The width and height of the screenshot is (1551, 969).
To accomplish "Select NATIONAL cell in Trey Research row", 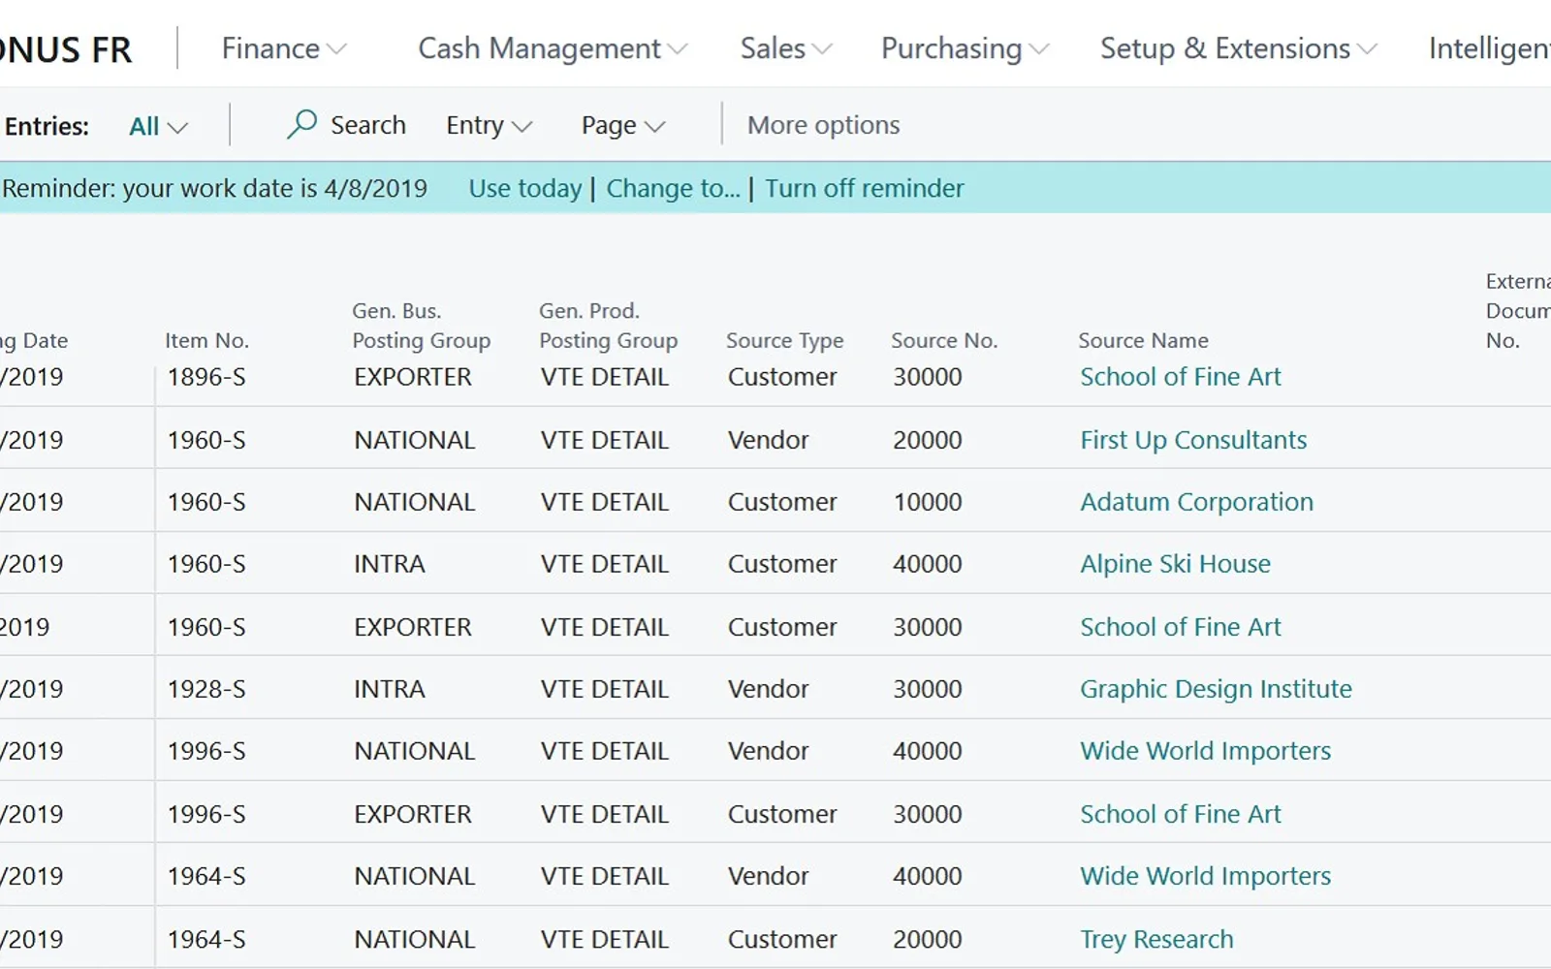I will pyautogui.click(x=414, y=939).
